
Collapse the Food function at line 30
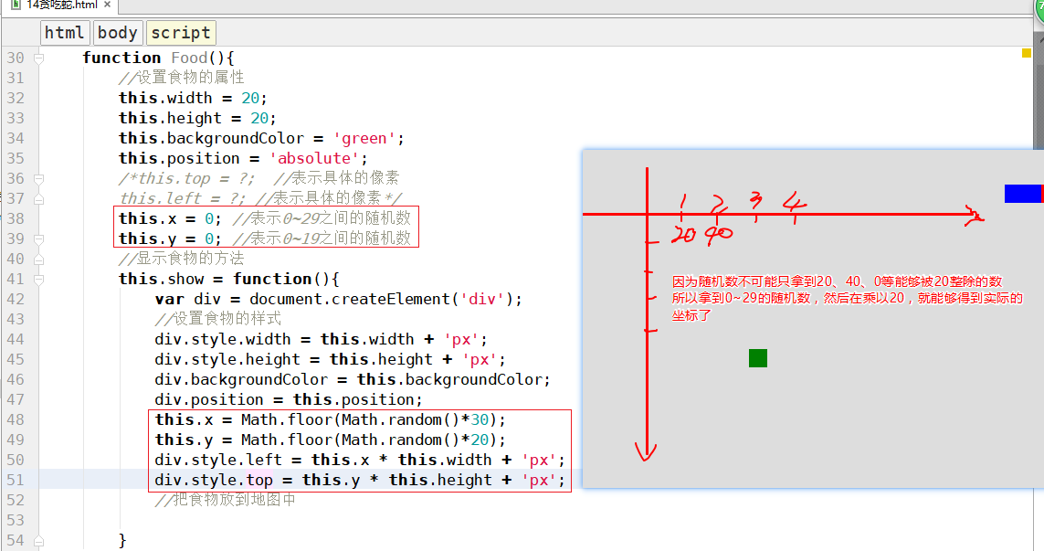point(38,58)
